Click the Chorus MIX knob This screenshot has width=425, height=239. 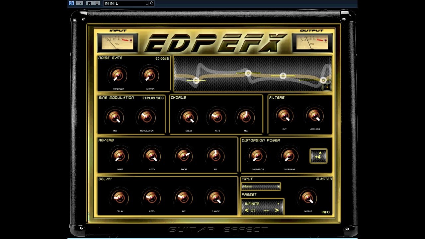[x=246, y=117]
